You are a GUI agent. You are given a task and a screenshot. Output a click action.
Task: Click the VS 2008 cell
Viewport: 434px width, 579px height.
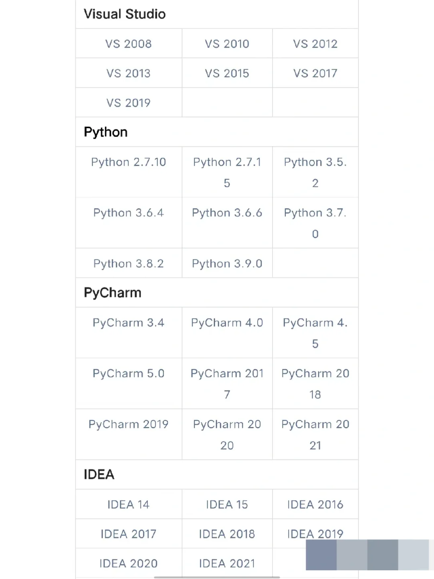coord(129,44)
